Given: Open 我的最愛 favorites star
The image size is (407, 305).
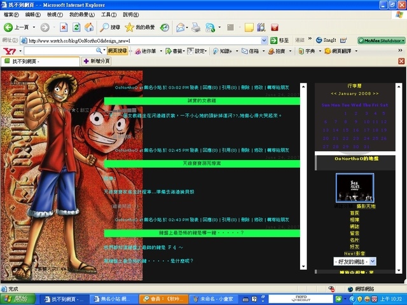Looking at the screenshot, I should [x=140, y=27].
